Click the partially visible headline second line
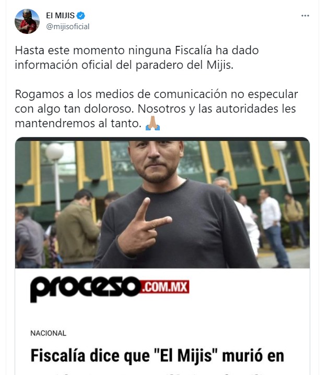 tap(157, 372)
